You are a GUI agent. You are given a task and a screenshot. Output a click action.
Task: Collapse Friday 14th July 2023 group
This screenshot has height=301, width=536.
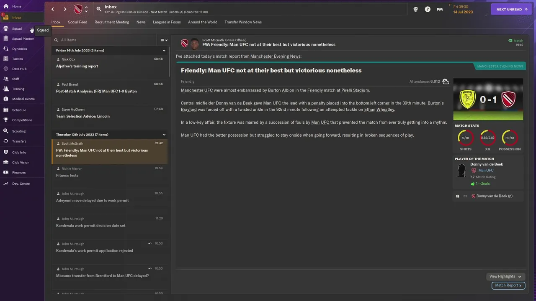164,51
